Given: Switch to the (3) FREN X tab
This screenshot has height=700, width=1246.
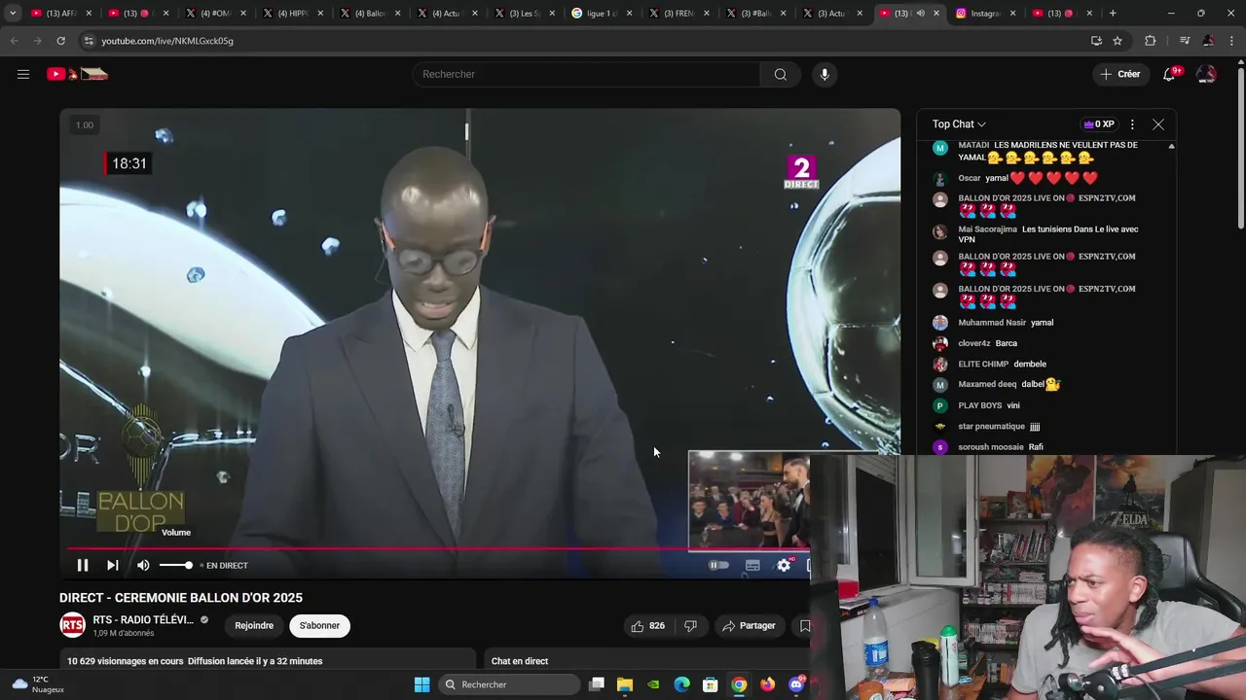Looking at the screenshot, I should 678,14.
